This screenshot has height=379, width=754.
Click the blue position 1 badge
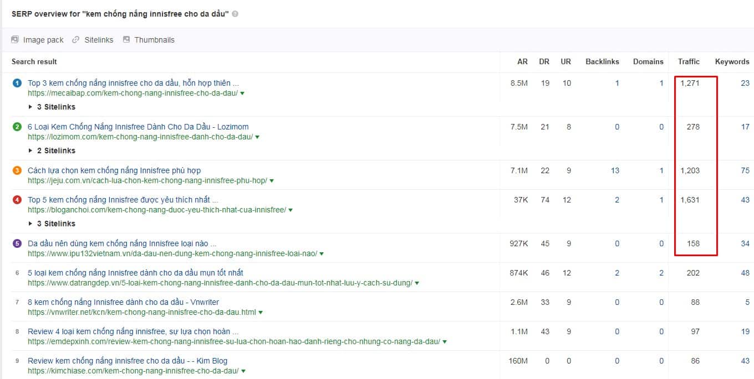coord(17,83)
